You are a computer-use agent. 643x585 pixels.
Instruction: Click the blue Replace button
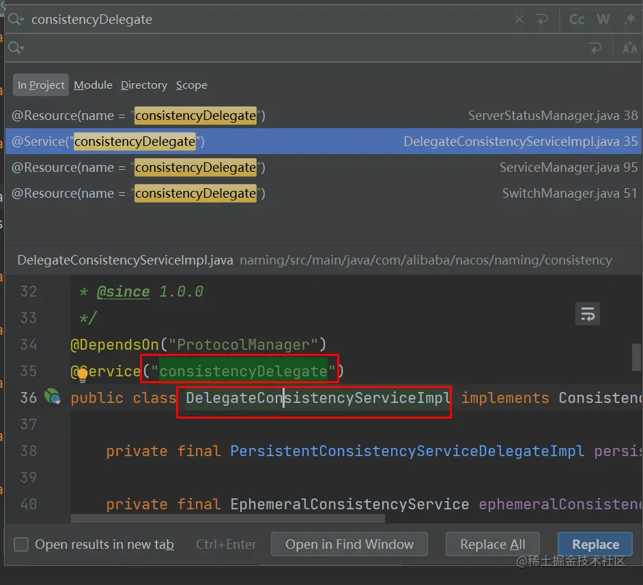[595, 544]
